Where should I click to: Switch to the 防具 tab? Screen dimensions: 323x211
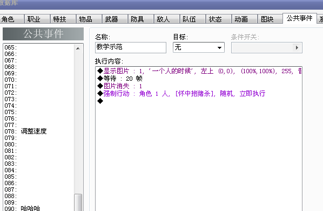pos(141,19)
